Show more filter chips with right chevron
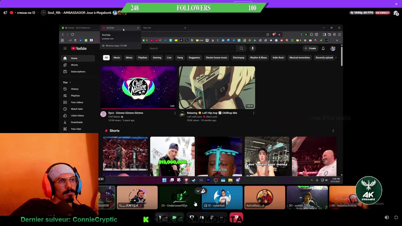Screen dimensions: 402x226 click(x=336, y=58)
